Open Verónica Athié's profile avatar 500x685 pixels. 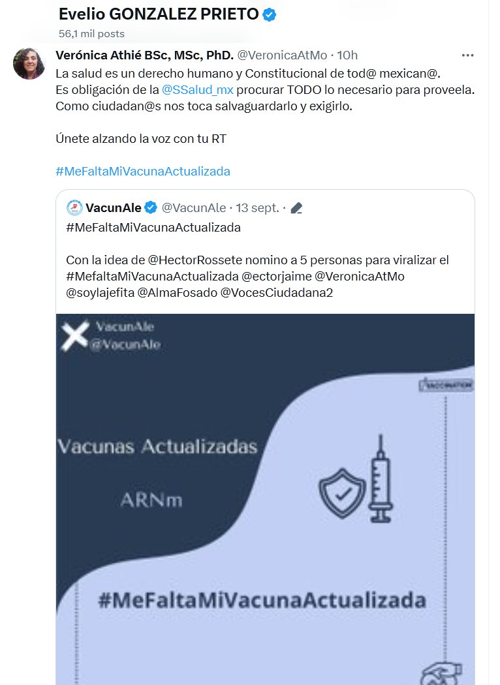coord(29,63)
